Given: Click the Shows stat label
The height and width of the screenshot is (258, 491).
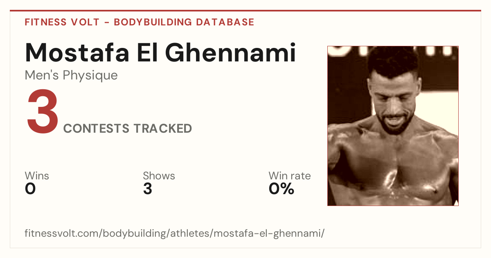Looking at the screenshot, I should pos(159,176).
